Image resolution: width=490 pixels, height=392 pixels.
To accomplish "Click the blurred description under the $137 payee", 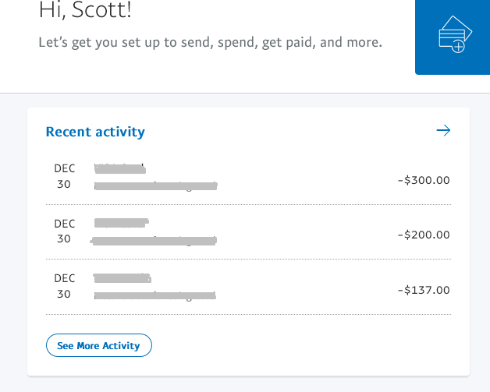I will tap(154, 296).
